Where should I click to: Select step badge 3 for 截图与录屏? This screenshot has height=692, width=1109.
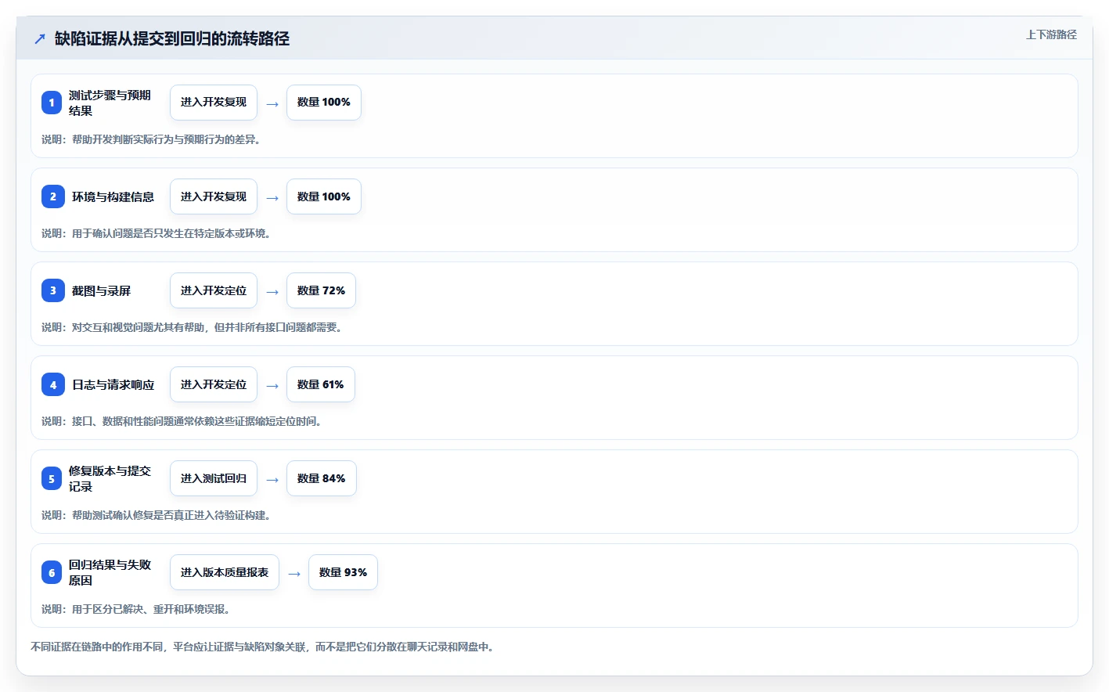point(53,290)
